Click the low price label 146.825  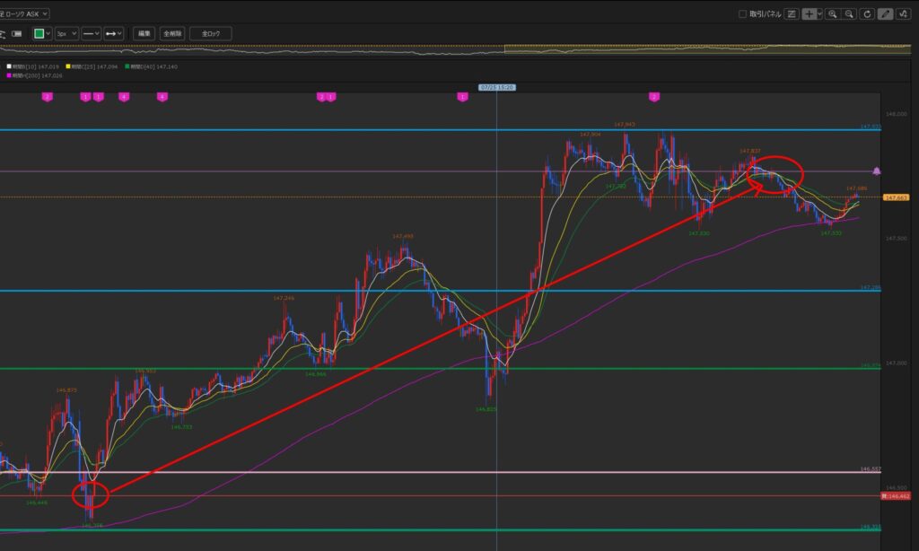point(486,409)
